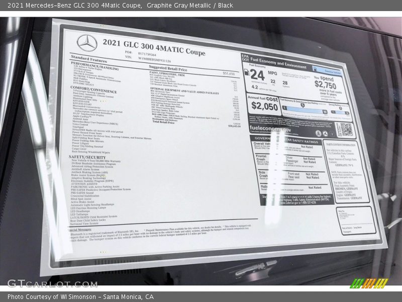The height and width of the screenshot is (302, 402).
Task: Click the "Special Messages" heading
Action: tap(80, 230)
